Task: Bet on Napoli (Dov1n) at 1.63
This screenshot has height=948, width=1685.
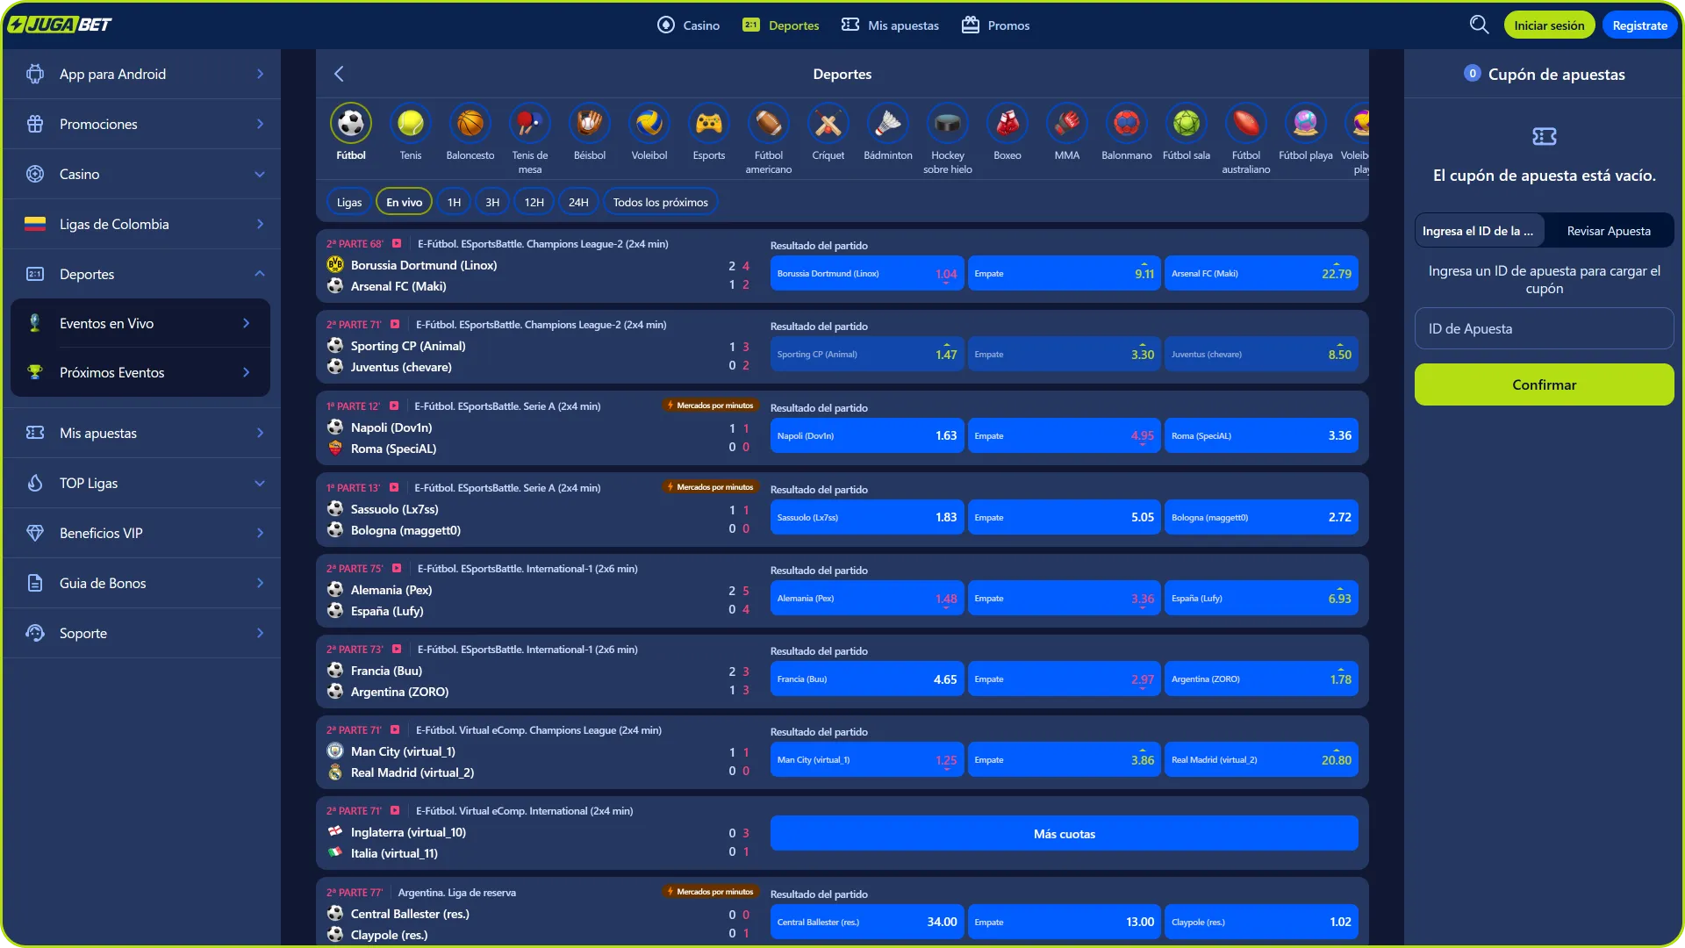Action: (x=867, y=435)
